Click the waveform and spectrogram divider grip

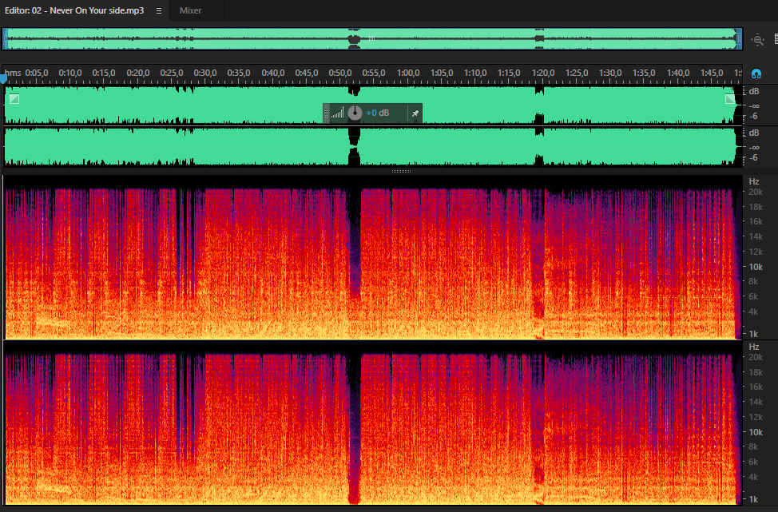(x=401, y=171)
